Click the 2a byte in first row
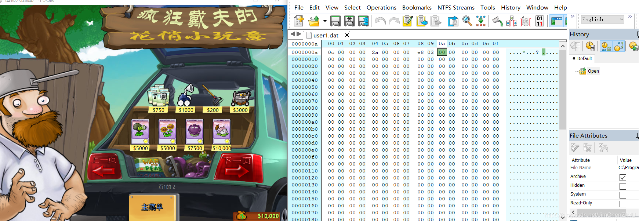Viewport: 639px width, 222px height. [375, 52]
